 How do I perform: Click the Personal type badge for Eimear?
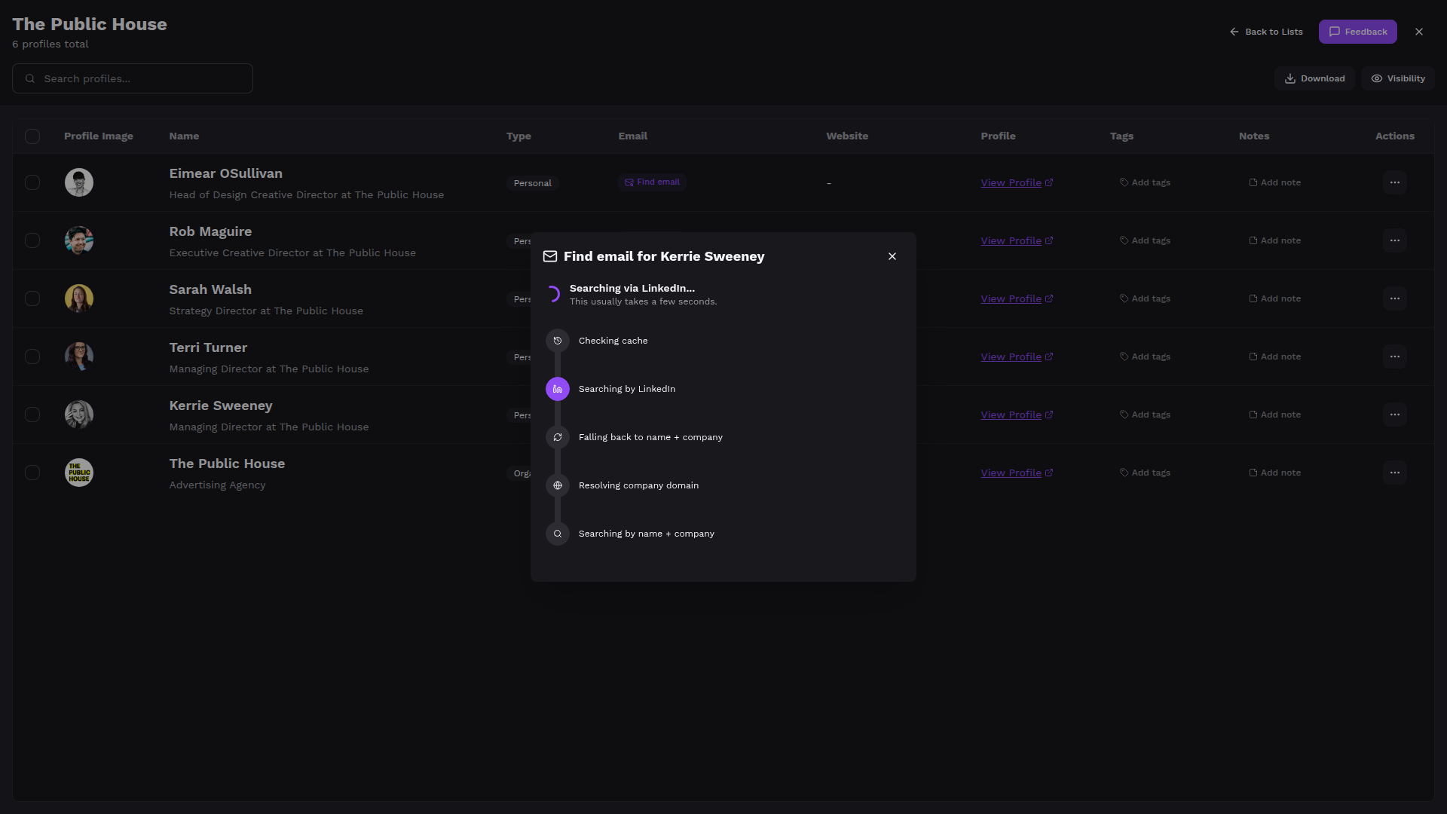coord(533,183)
